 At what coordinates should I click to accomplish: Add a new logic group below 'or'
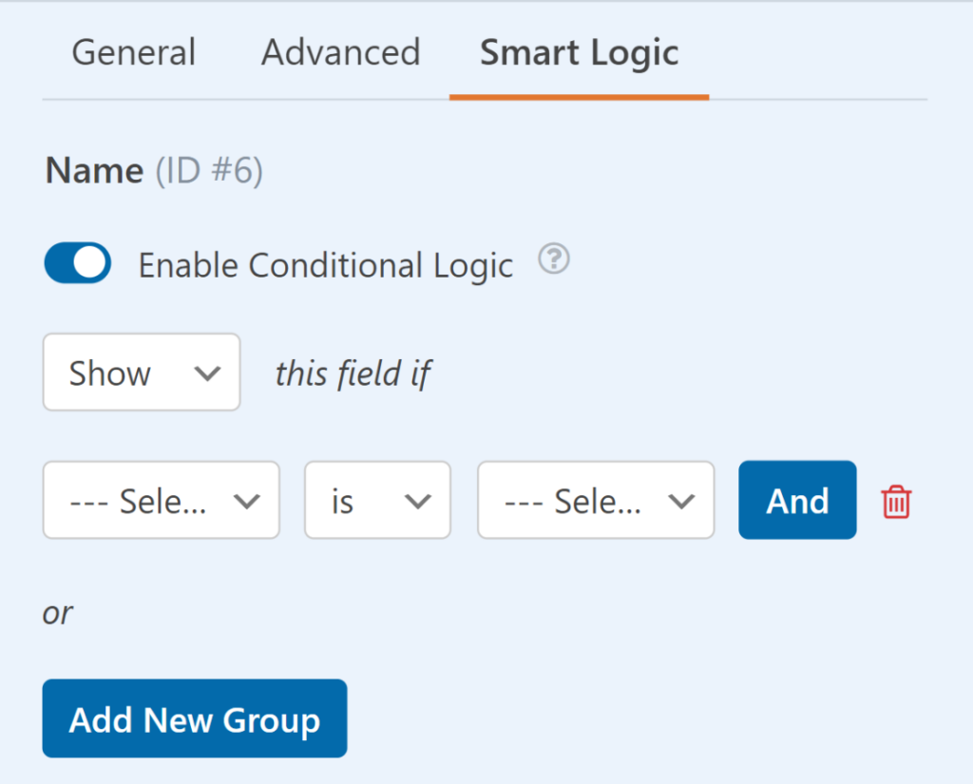click(x=194, y=718)
